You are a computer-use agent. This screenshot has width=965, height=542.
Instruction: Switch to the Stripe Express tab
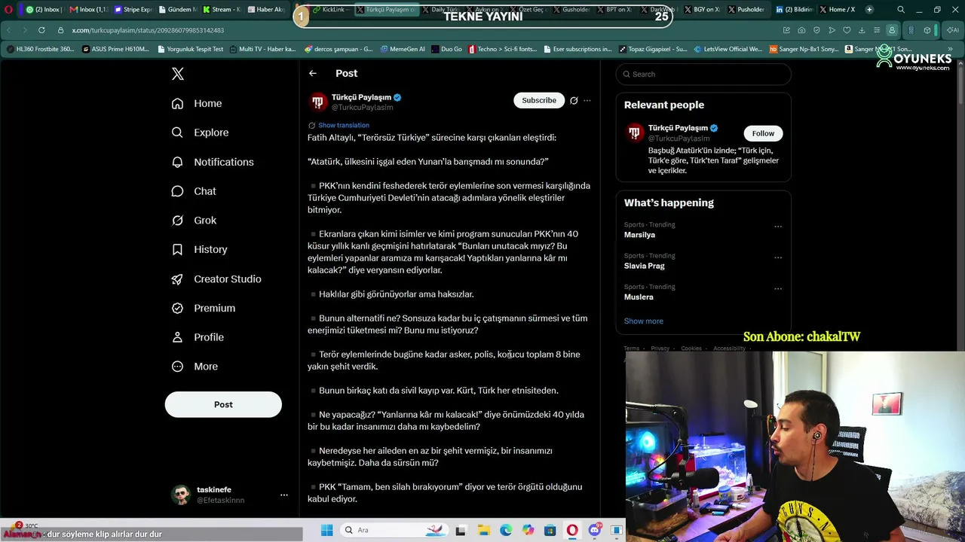pyautogui.click(x=133, y=10)
